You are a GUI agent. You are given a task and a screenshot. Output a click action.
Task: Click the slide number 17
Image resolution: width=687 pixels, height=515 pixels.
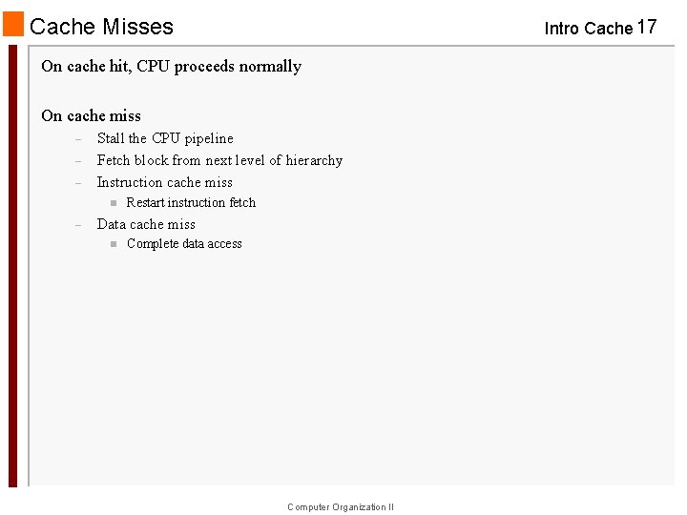coord(647,27)
